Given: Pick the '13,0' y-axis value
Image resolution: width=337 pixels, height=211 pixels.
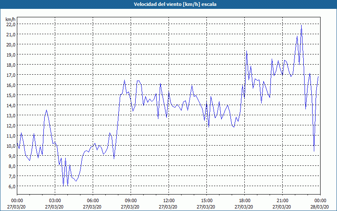Looking at the screenshot, I should coord(11,115).
